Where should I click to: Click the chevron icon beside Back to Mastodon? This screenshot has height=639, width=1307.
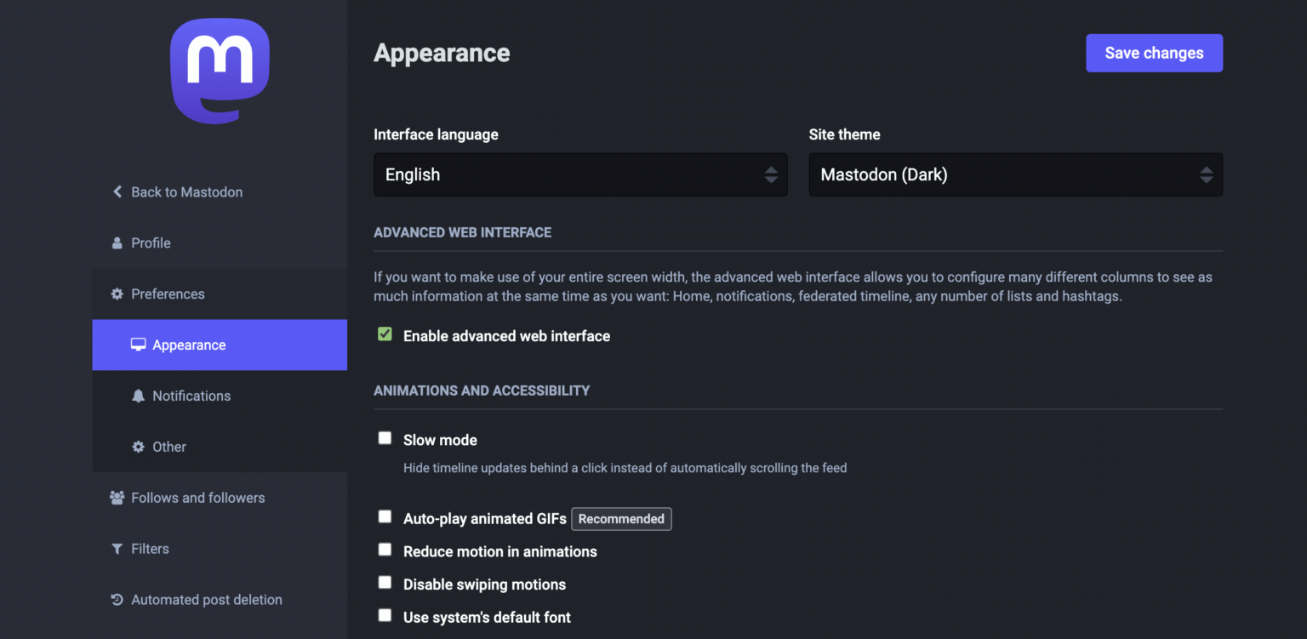pyautogui.click(x=117, y=192)
